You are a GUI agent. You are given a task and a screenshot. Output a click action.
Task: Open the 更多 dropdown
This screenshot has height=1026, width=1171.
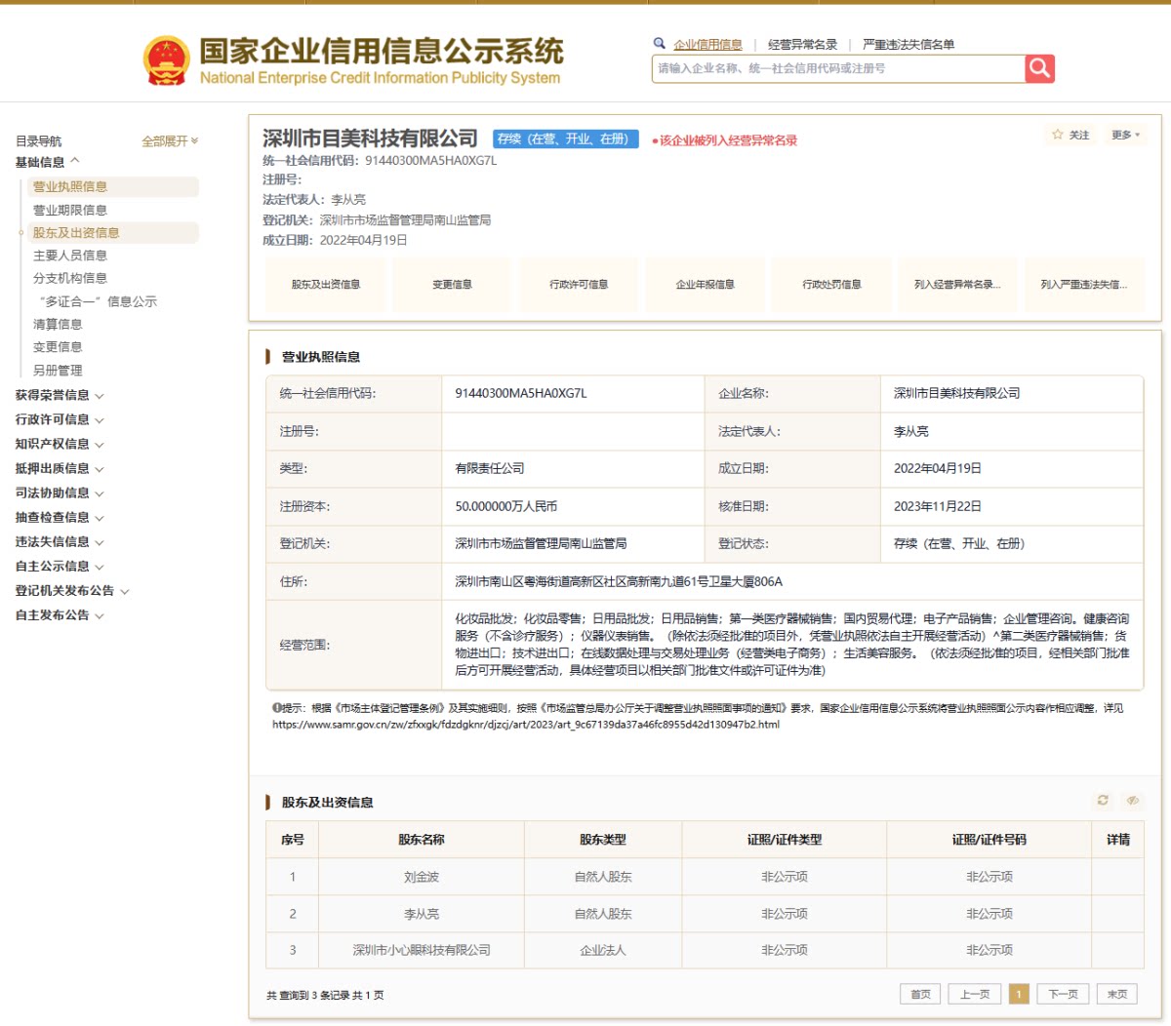click(x=1125, y=135)
